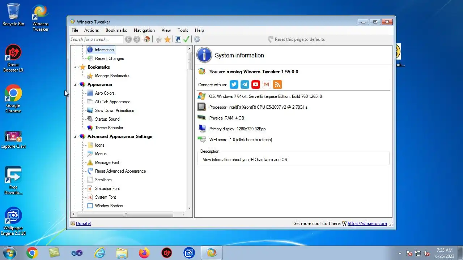Click the Start button orb
This screenshot has width=463, height=260.
(10, 253)
